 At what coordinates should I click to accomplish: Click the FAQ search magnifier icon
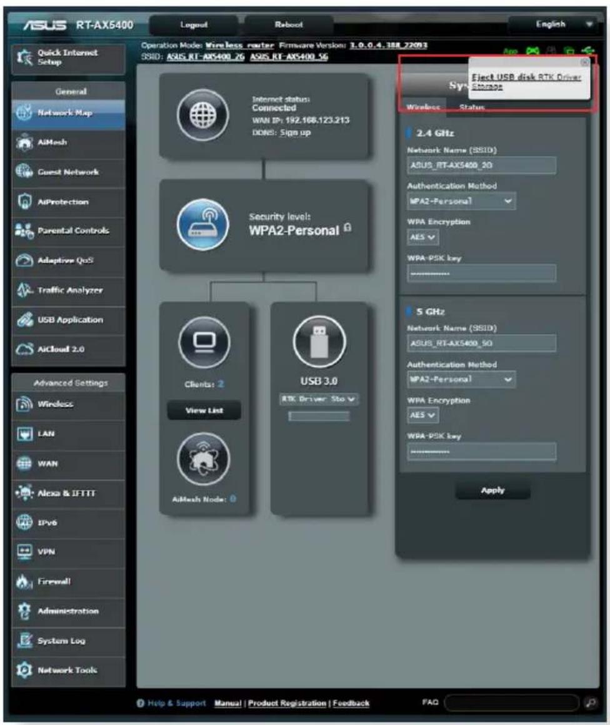(x=590, y=703)
